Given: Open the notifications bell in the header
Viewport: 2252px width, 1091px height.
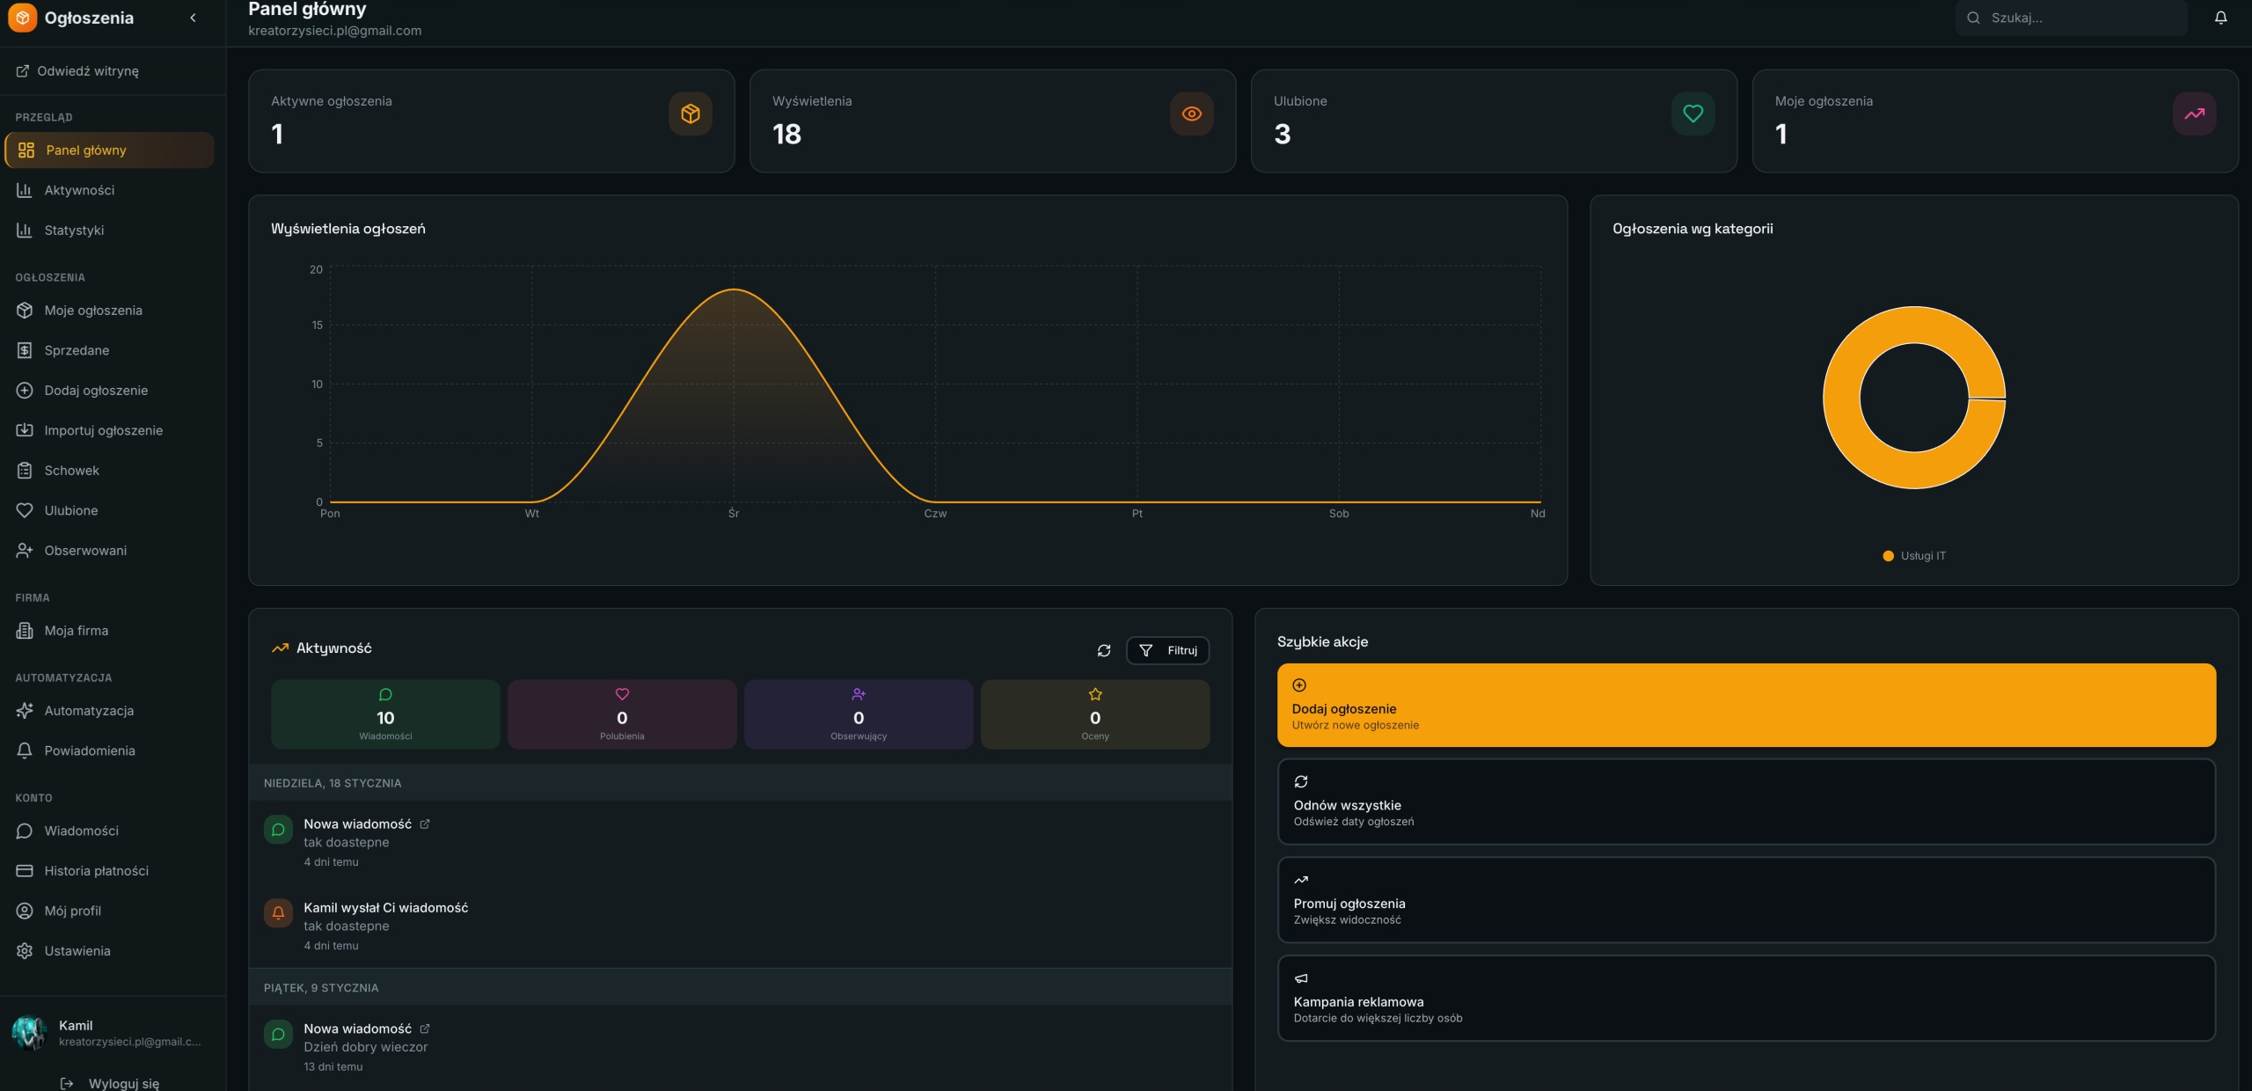Looking at the screenshot, I should [2220, 18].
